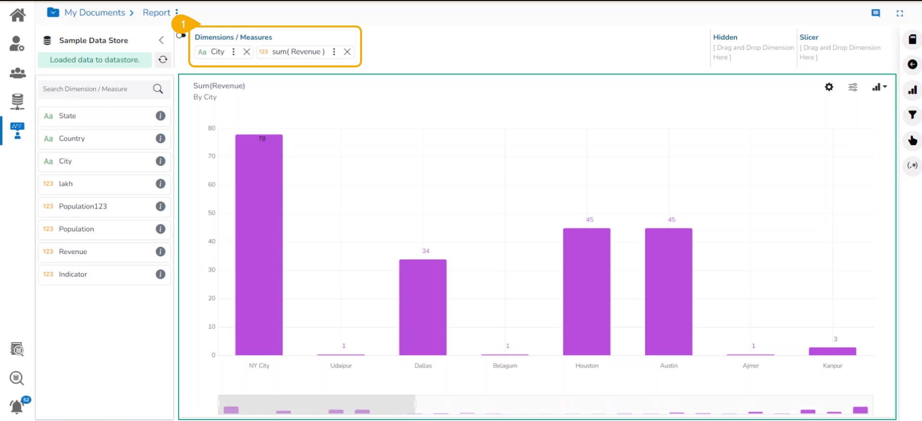922x421 pixels.
Task: Open the Report options menu
Action: pyautogui.click(x=177, y=13)
